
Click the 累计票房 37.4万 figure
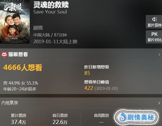[x=19, y=122]
